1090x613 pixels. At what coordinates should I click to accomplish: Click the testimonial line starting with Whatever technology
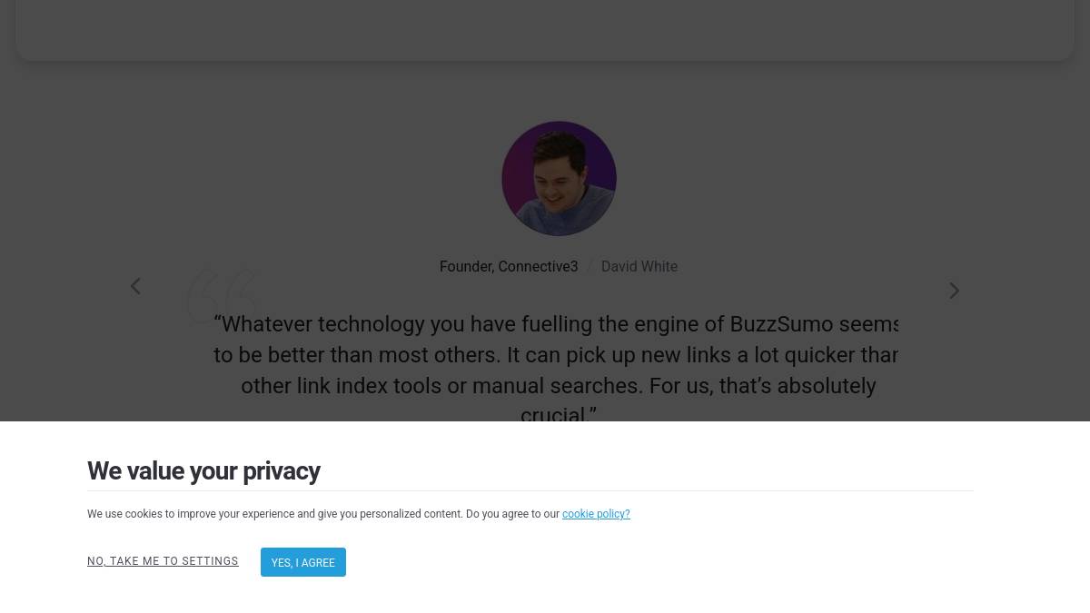point(556,324)
